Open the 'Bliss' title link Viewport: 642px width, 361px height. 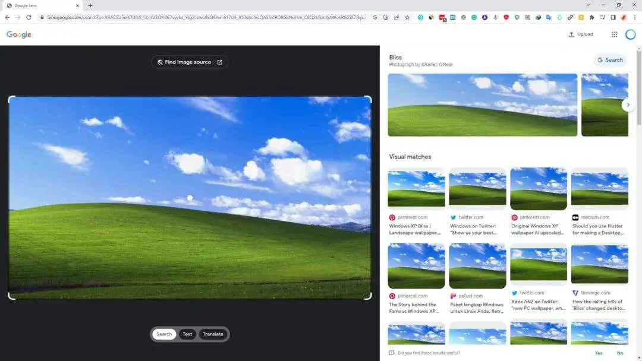395,57
